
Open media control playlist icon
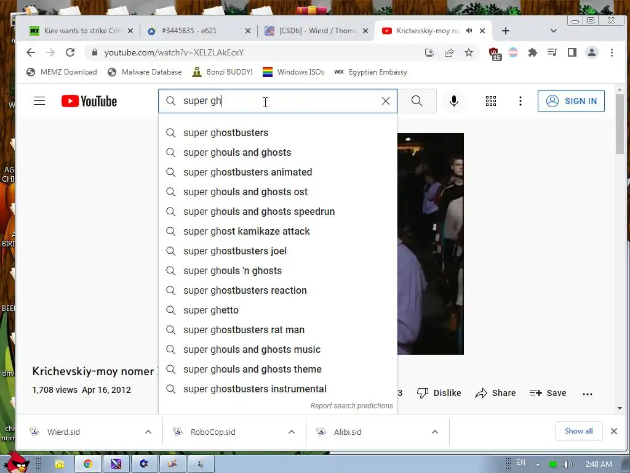(x=552, y=52)
